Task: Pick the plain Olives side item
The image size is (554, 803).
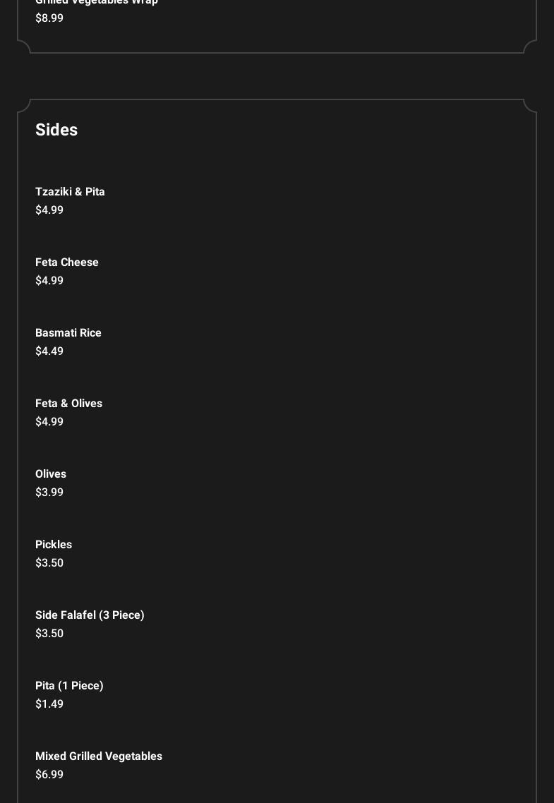Action: click(51, 474)
